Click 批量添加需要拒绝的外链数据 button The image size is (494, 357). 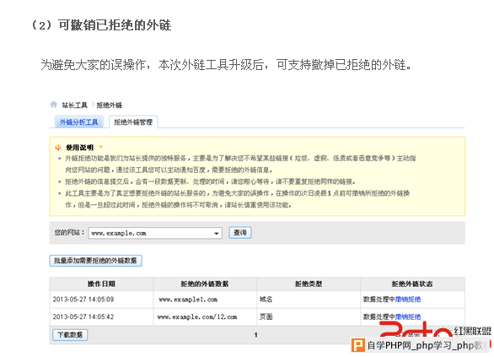[95, 261]
